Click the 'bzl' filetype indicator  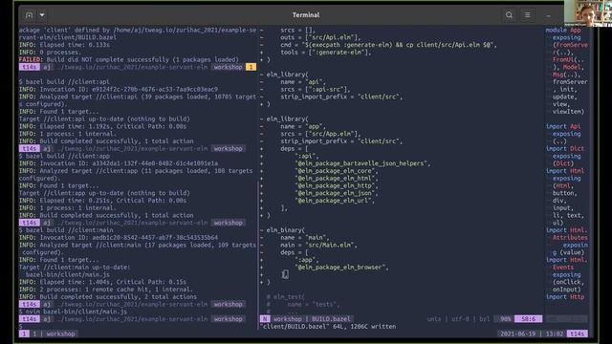point(485,319)
